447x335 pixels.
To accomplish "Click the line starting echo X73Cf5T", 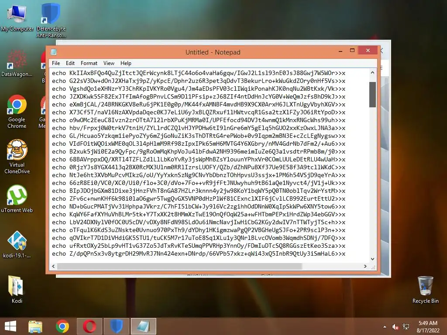I will (199, 112).
